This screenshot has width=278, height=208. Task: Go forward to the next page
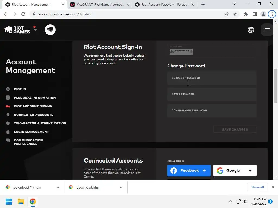(15, 14)
